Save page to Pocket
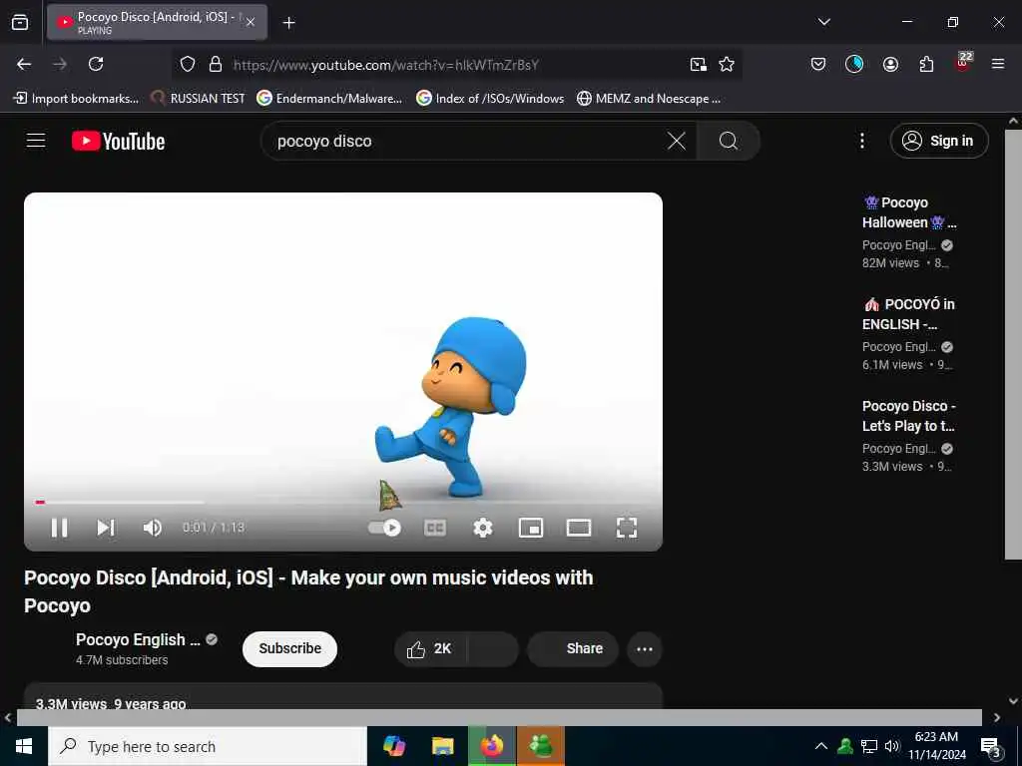This screenshot has height=766, width=1022. [818, 64]
